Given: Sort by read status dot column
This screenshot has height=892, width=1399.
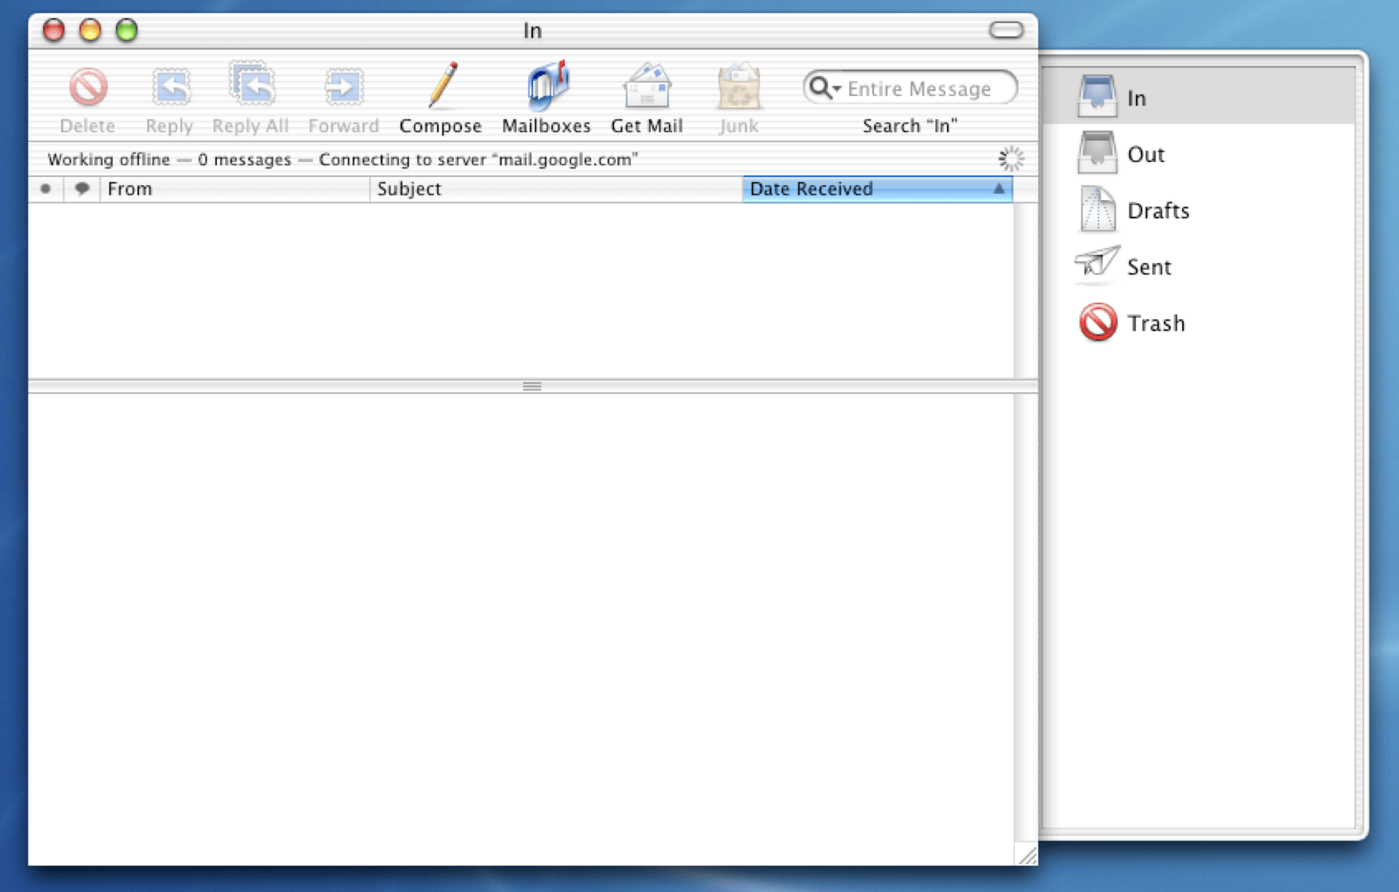Looking at the screenshot, I should pyautogui.click(x=45, y=189).
